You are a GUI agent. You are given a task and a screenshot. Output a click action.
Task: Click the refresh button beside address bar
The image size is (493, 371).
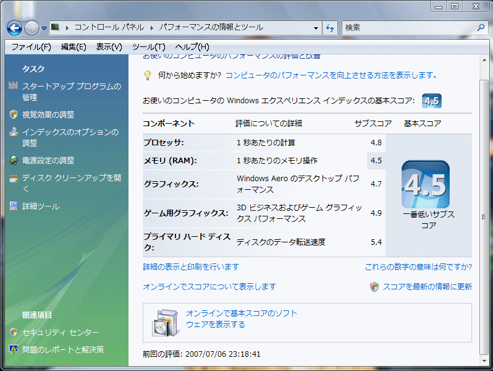pos(330,28)
